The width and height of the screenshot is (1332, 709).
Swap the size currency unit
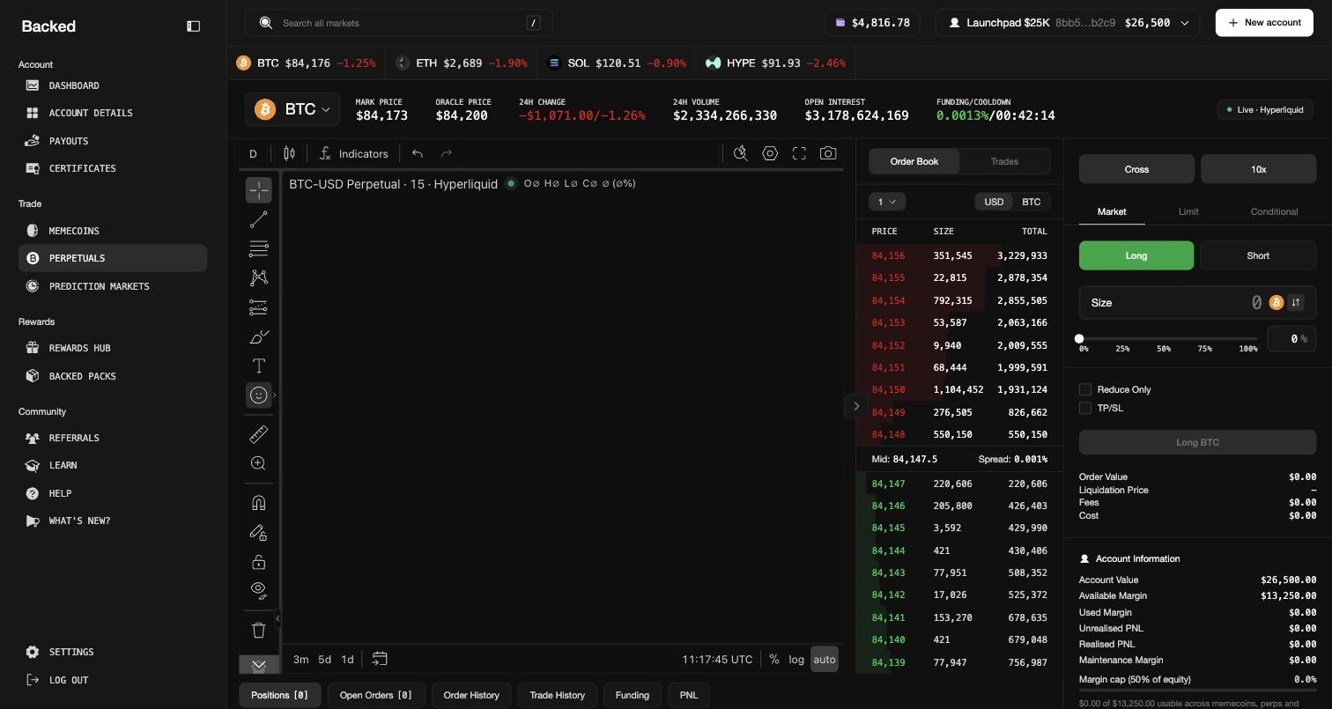[1296, 303]
